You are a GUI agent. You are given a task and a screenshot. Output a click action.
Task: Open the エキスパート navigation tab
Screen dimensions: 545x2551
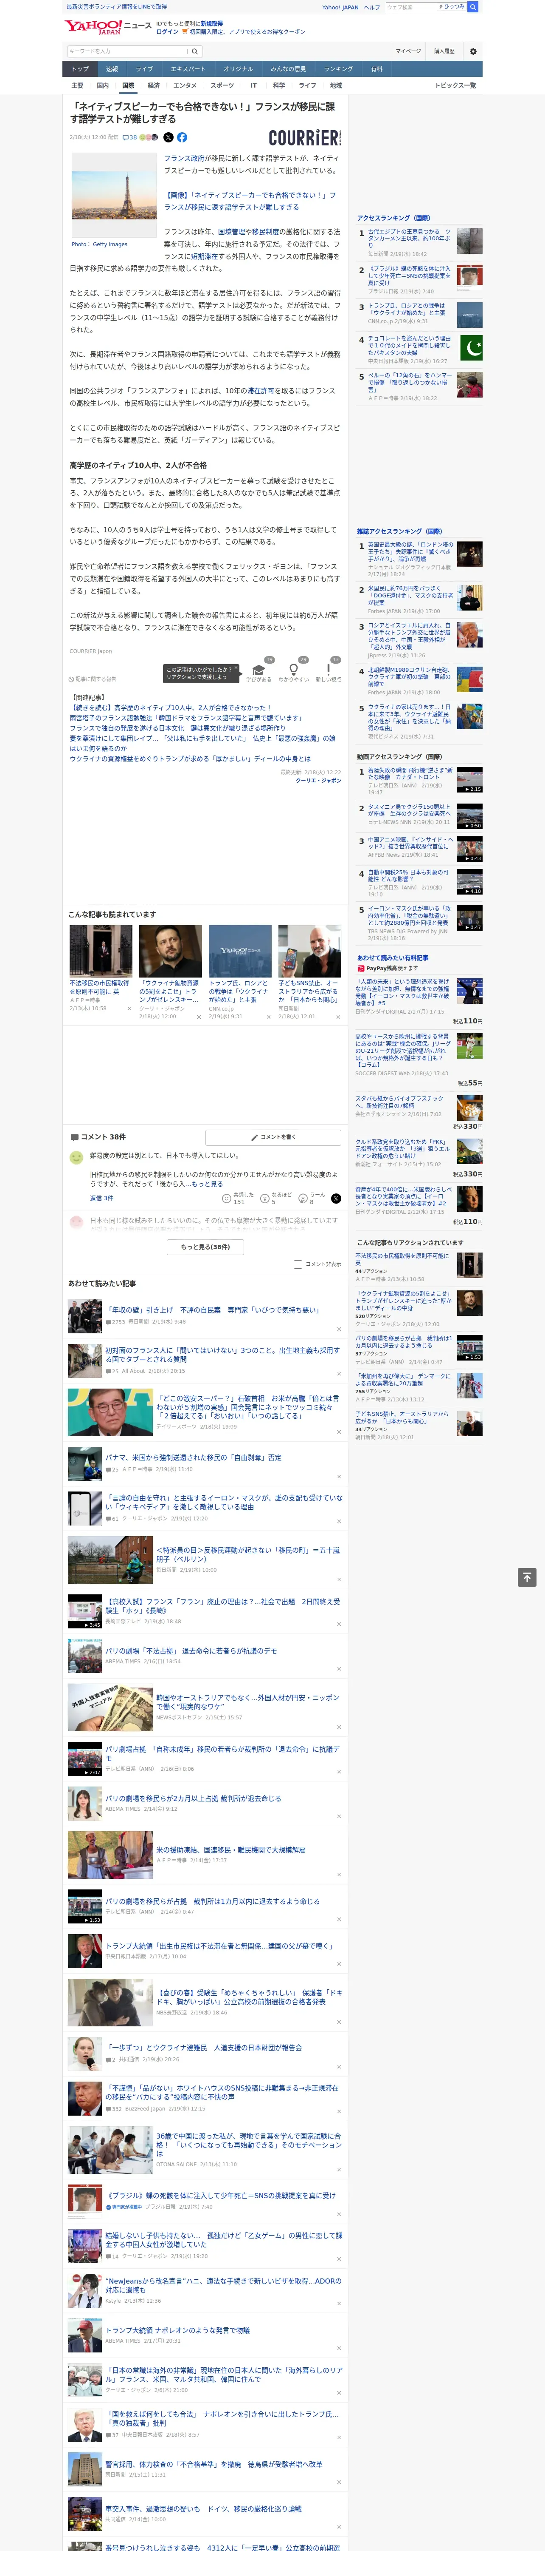(x=188, y=69)
